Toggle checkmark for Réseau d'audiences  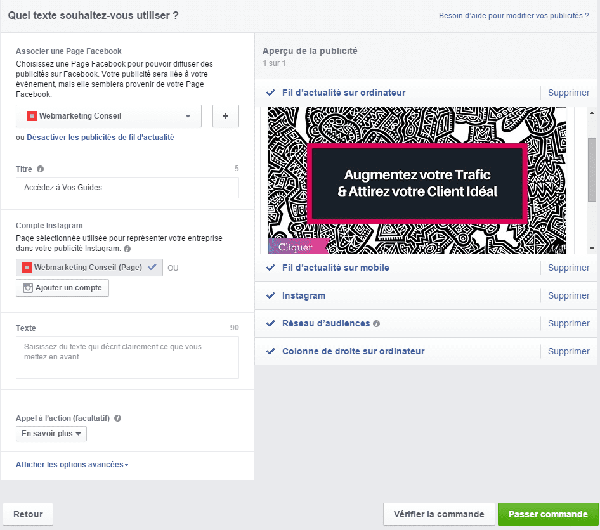pyautogui.click(x=271, y=323)
